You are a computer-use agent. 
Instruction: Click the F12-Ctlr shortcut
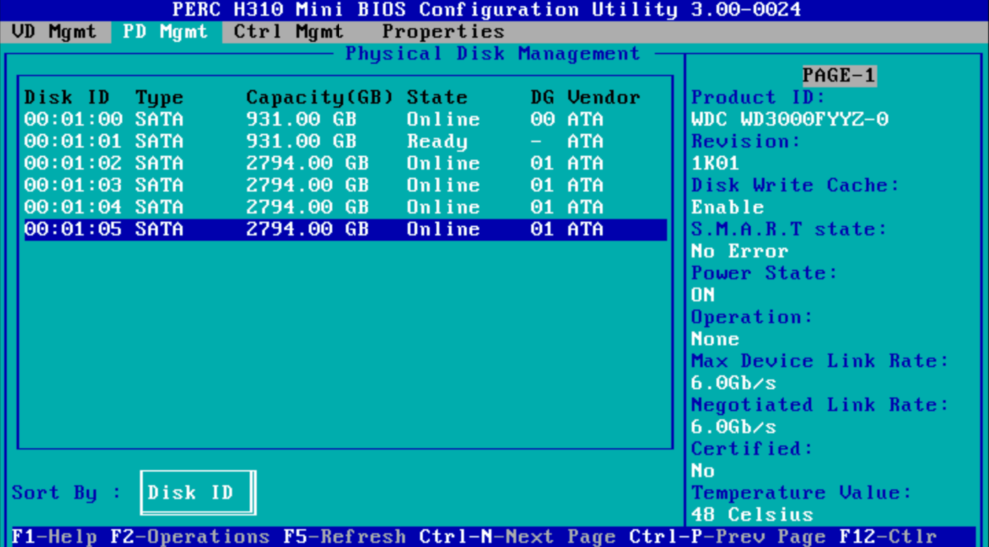[x=887, y=537]
